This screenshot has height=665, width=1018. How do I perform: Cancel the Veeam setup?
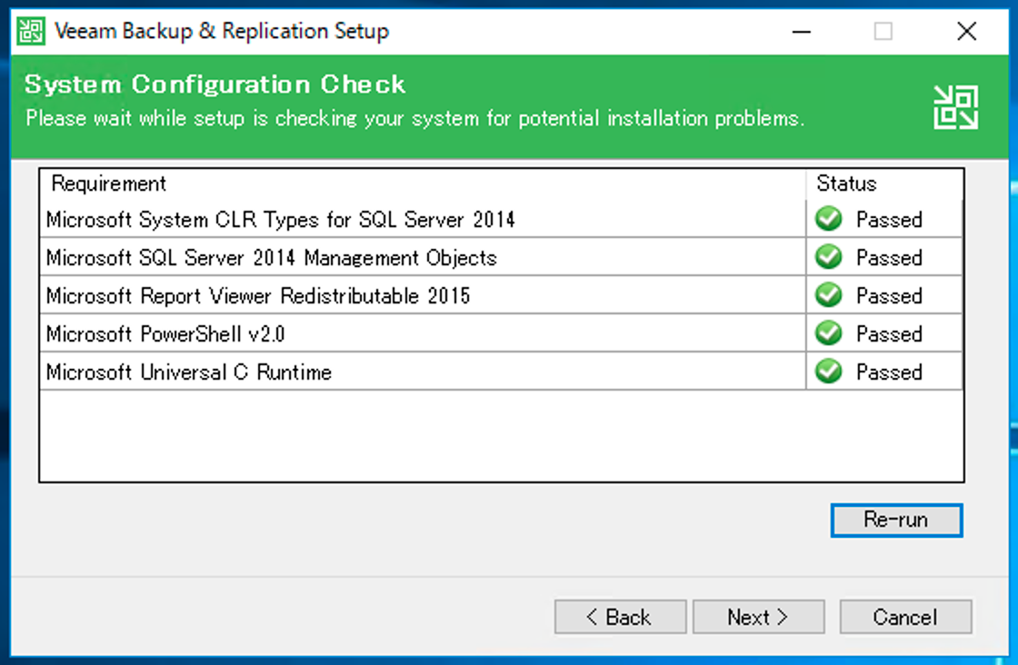905,617
